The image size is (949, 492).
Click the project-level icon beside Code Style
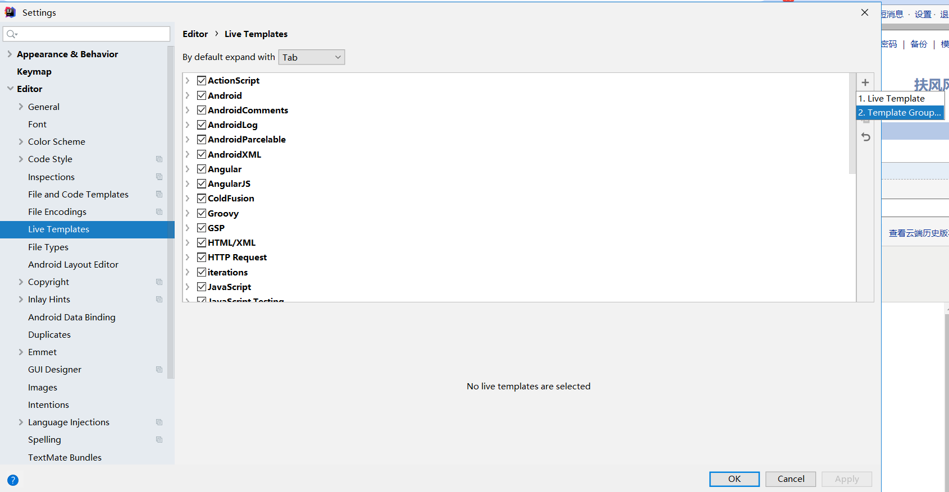coord(159,159)
